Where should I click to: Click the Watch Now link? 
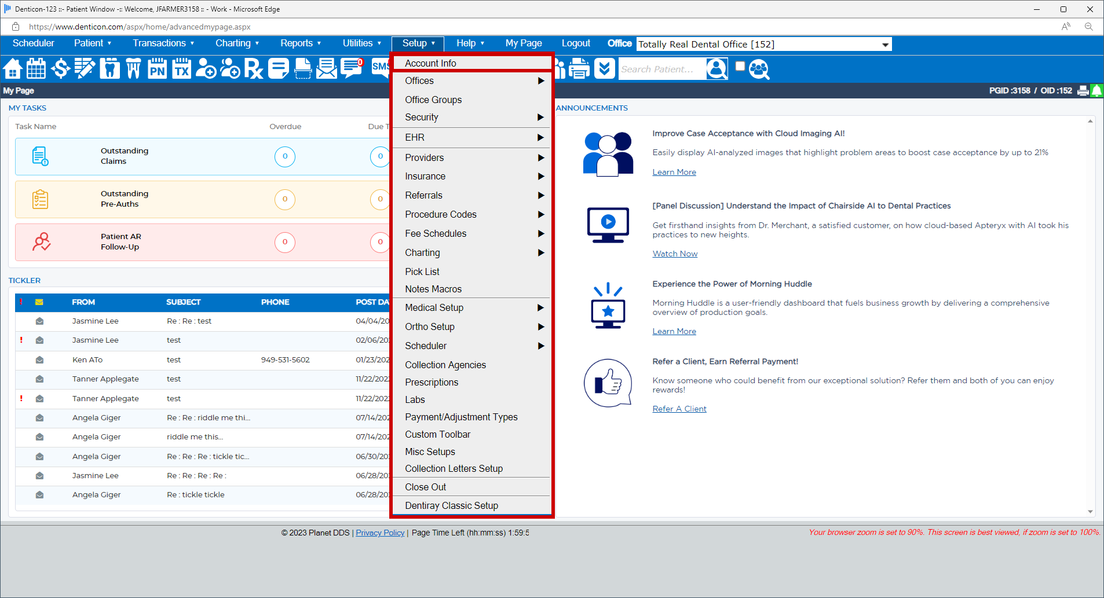coord(675,254)
